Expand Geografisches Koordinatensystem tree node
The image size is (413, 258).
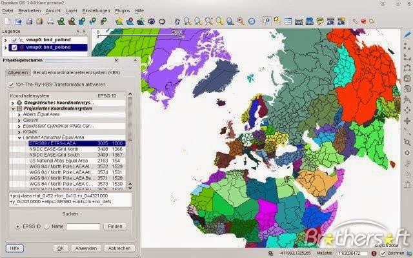[x=12, y=103]
